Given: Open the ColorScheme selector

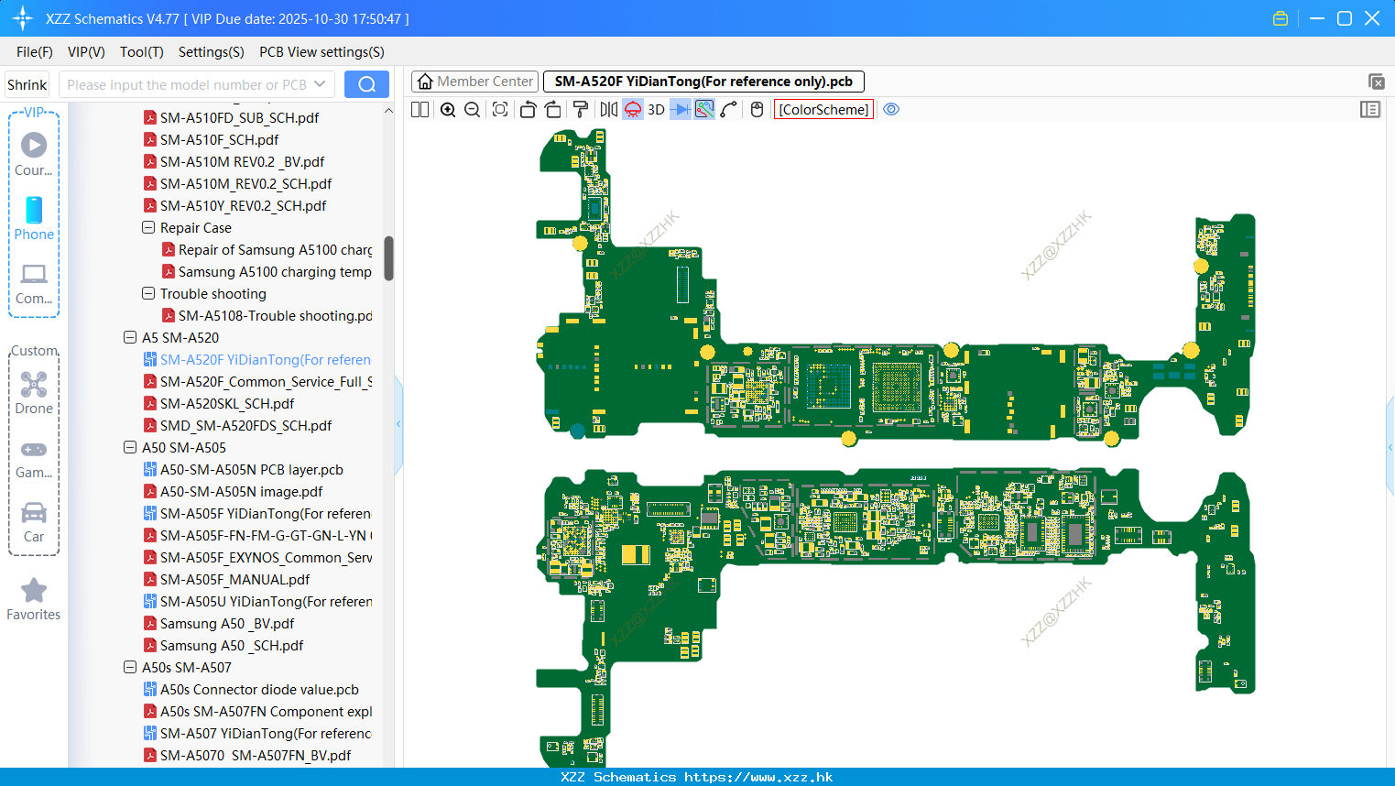Looking at the screenshot, I should click(x=824, y=109).
